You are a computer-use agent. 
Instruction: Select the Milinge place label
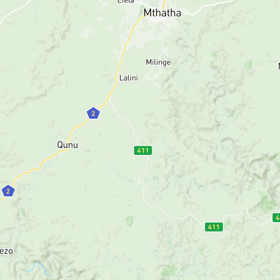click(x=158, y=62)
